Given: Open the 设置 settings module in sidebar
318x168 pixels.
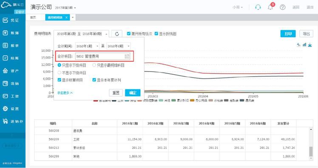Looking at the screenshot, I should click(x=11, y=109).
